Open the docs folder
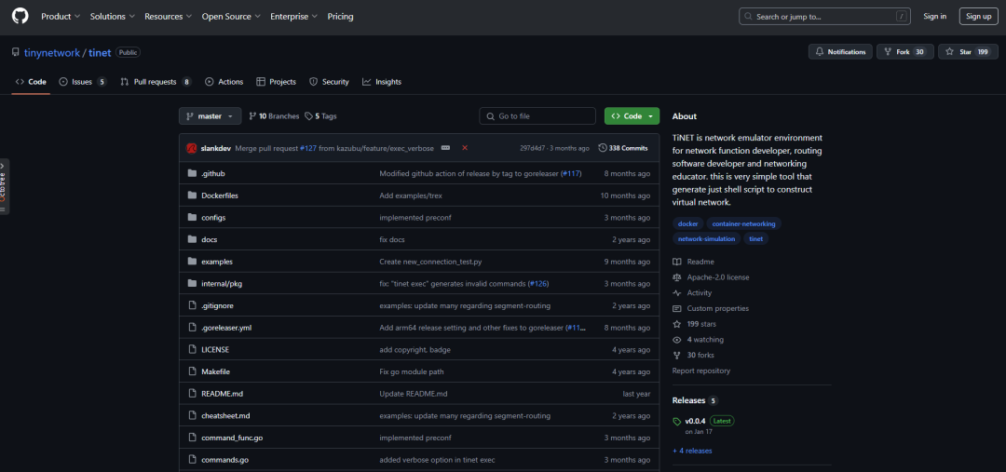This screenshot has width=1006, height=472. tap(210, 239)
